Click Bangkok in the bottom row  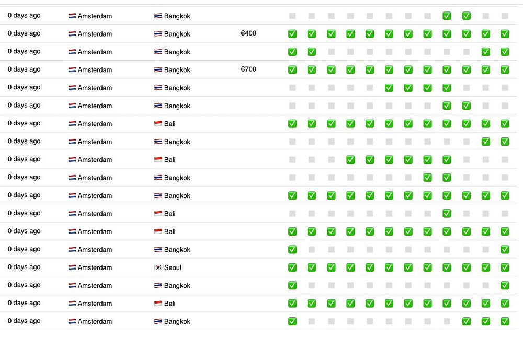click(177, 321)
